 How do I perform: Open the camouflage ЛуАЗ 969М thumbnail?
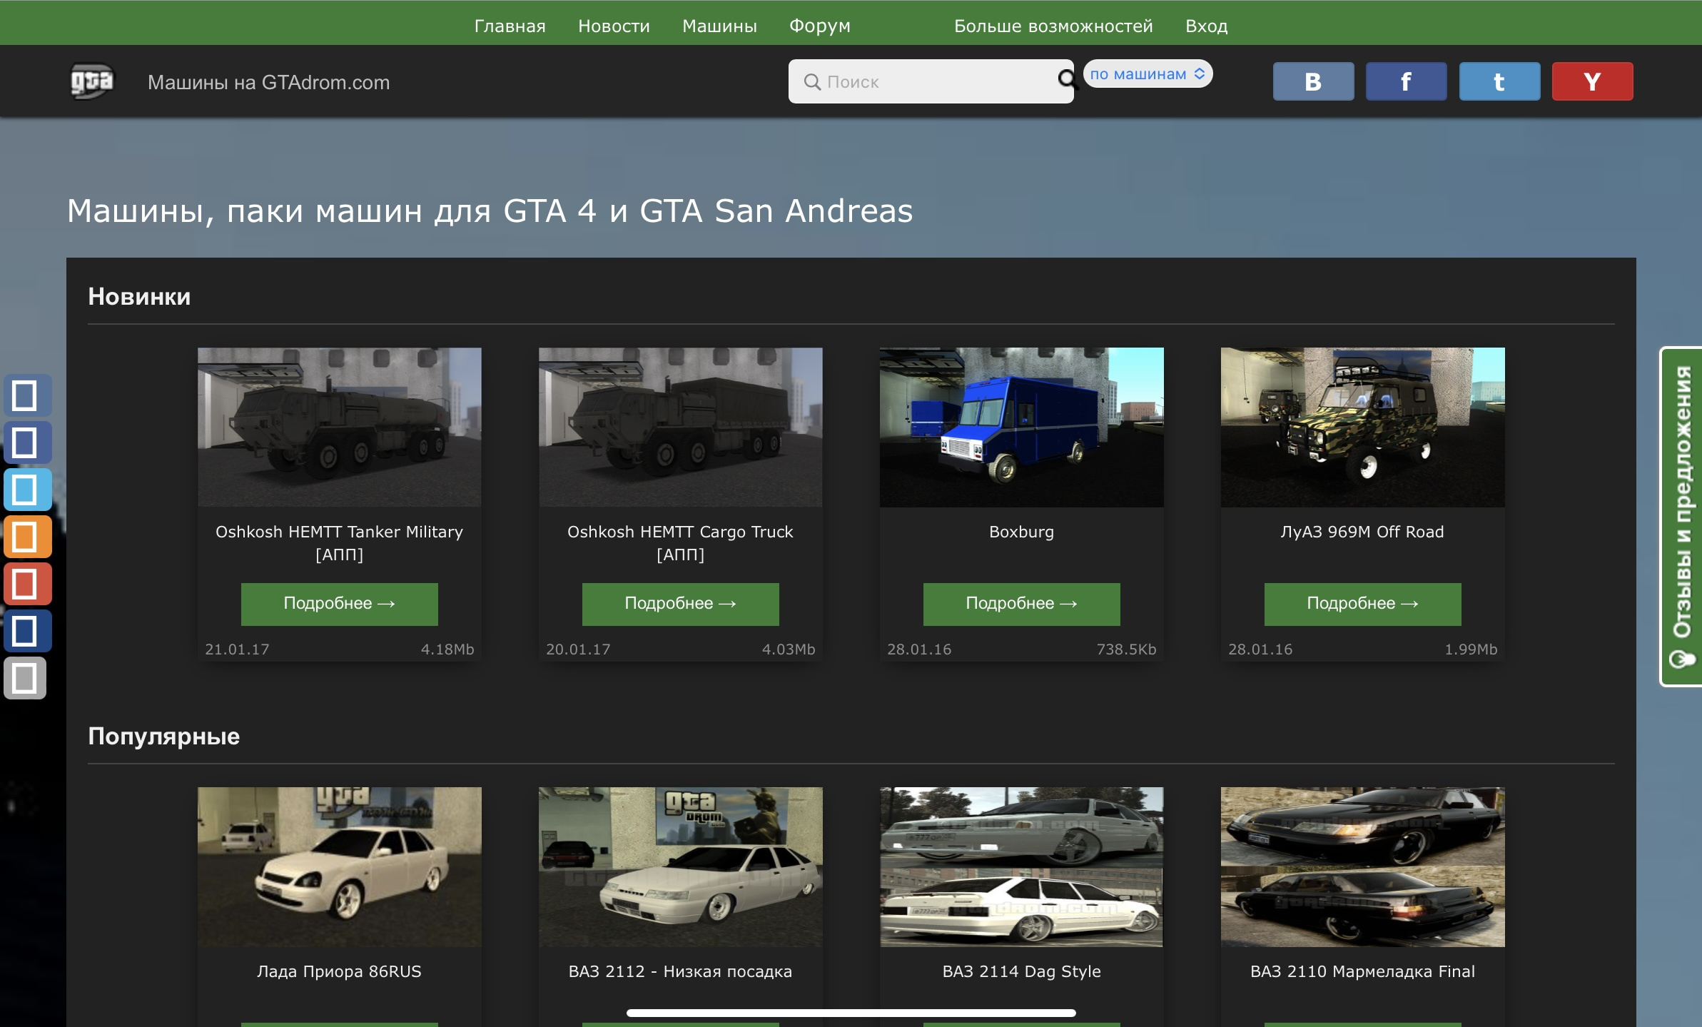click(x=1362, y=427)
